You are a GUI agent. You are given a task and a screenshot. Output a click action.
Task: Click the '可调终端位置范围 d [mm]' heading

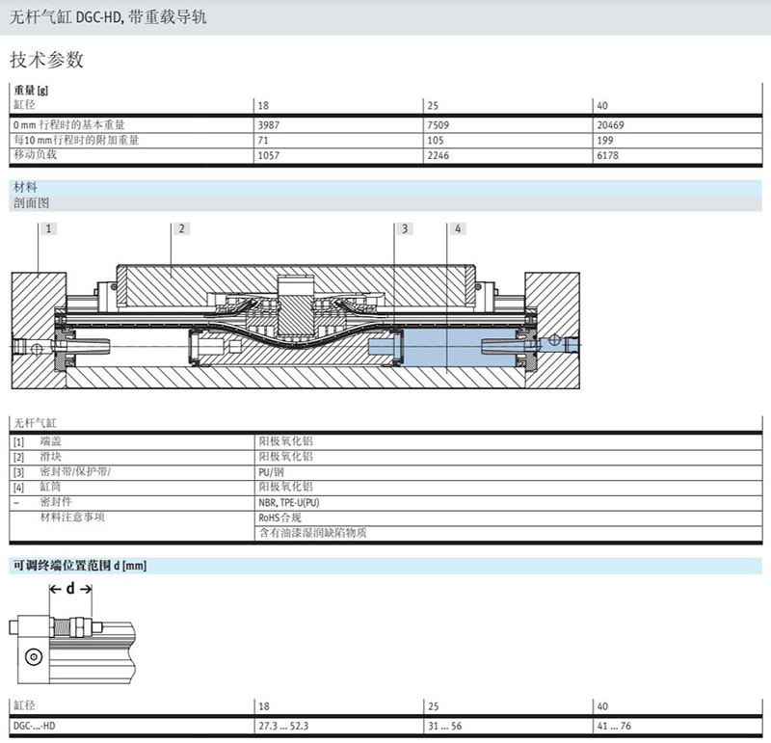80,566
